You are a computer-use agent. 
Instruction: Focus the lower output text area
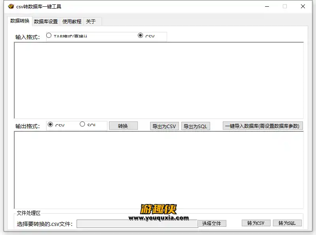click(x=159, y=170)
